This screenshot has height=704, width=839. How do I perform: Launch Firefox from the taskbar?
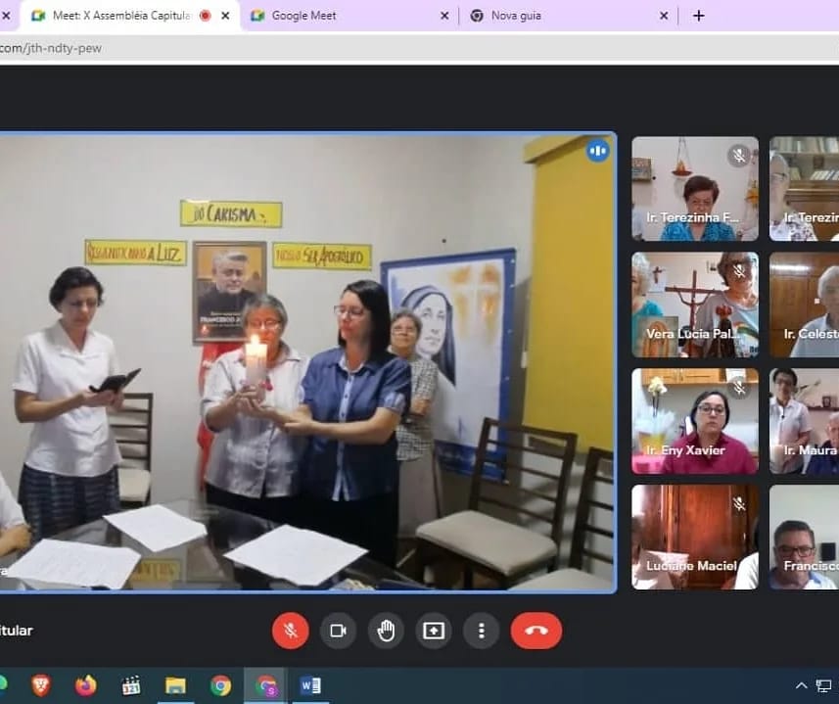pos(86,685)
